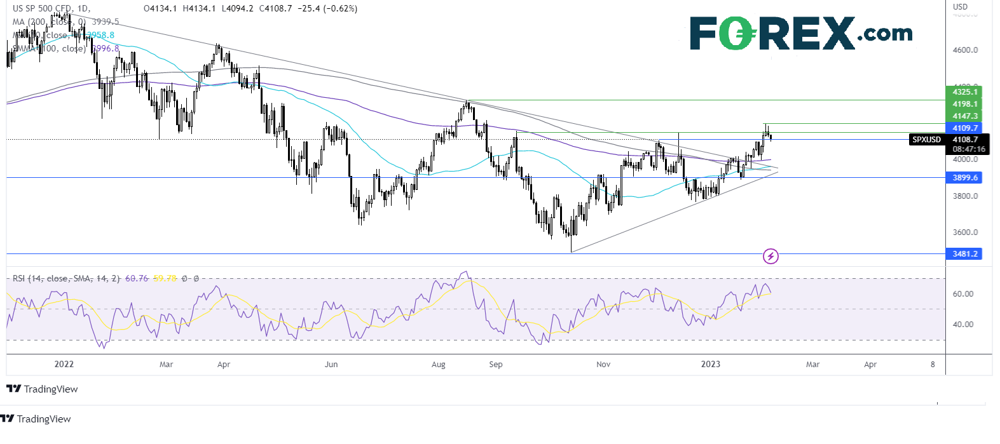Click the SPXUSD symbol tag
This screenshot has height=444, width=1000.
[926, 139]
